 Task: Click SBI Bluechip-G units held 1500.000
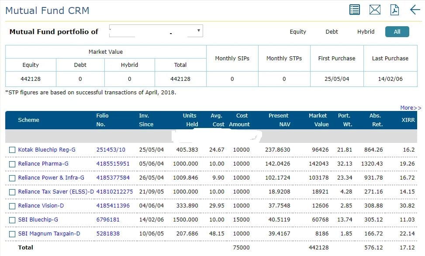pos(185,220)
